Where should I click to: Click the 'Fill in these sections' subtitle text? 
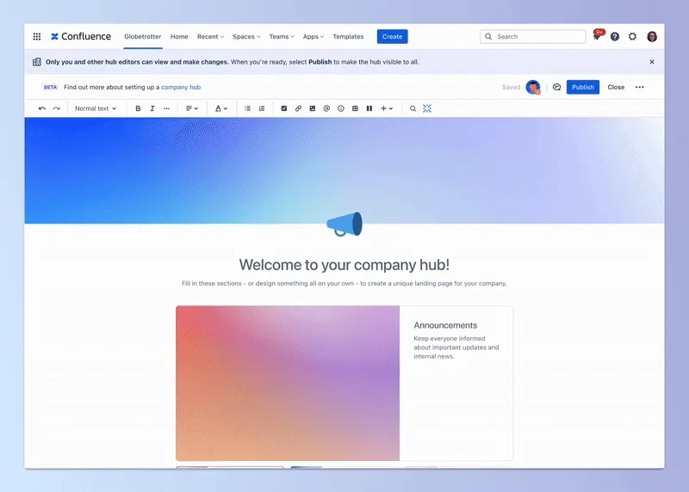[344, 284]
